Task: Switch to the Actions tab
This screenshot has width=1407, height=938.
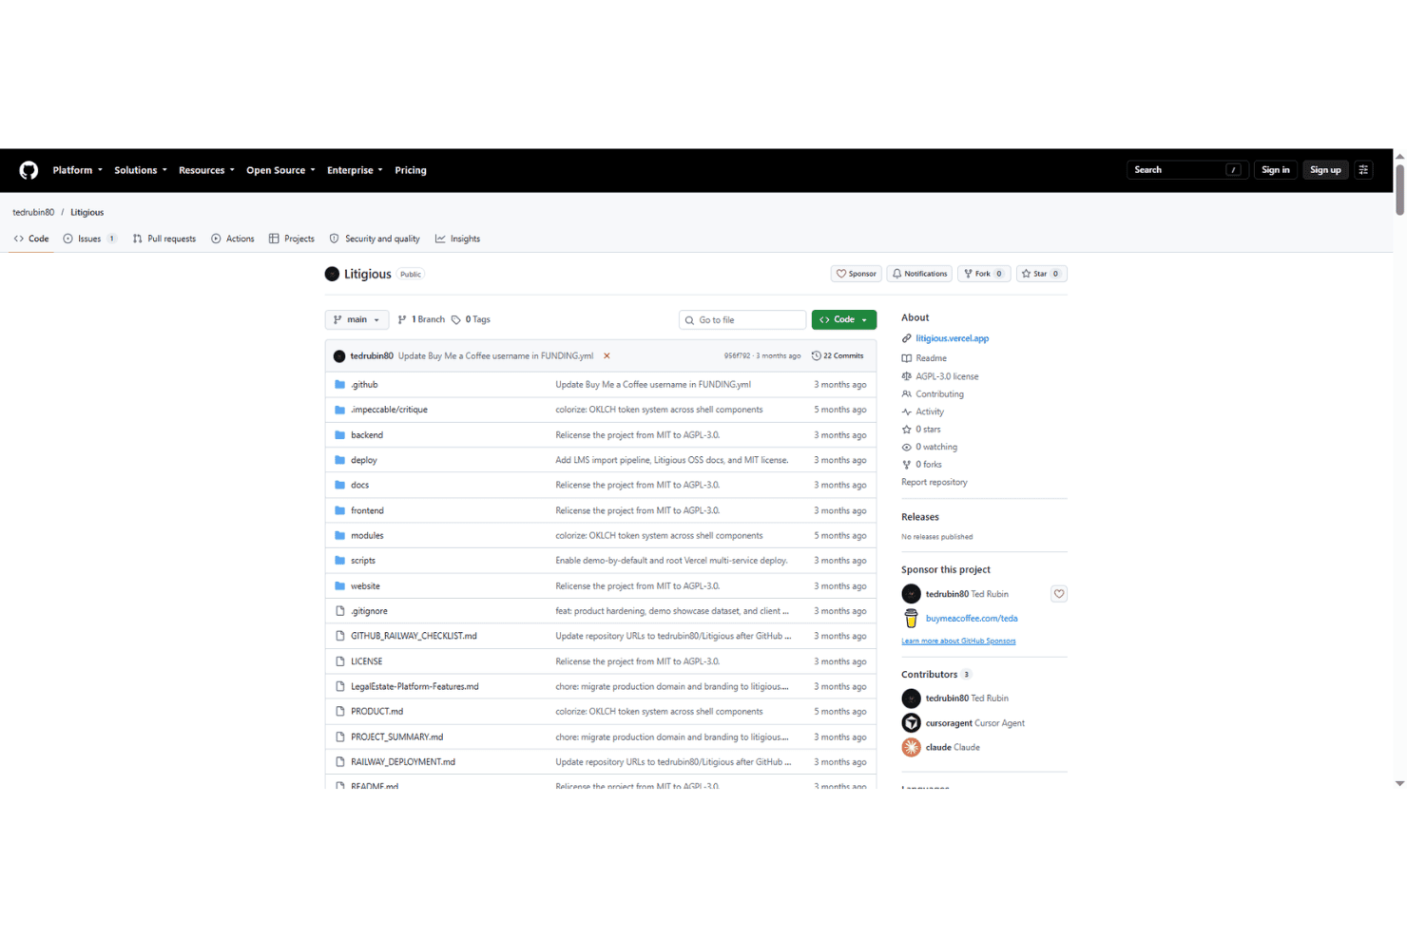Action: [x=233, y=239]
